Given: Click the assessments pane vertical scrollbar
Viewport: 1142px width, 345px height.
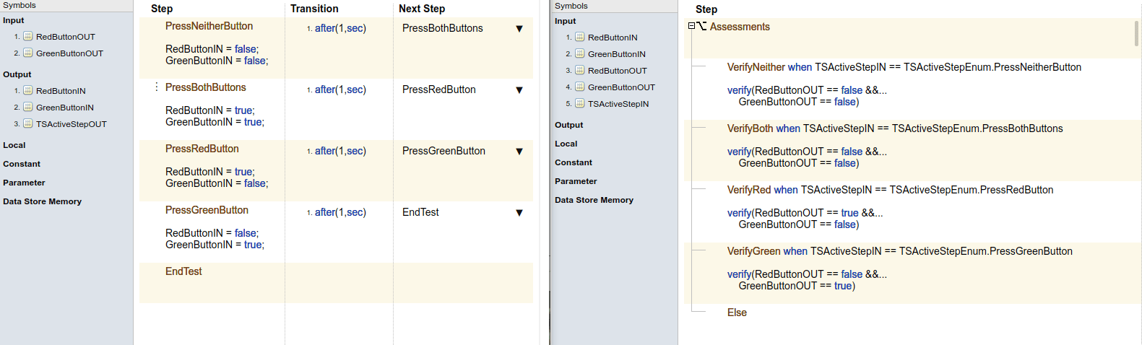Looking at the screenshot, I should pos(1136,33).
